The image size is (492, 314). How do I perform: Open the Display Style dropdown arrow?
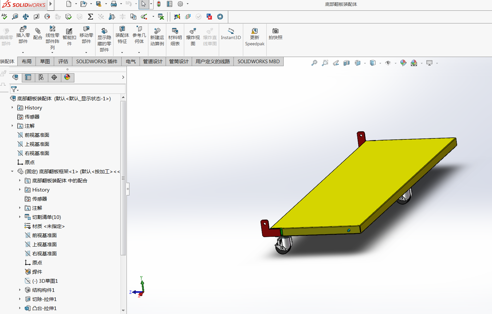pyautogui.click(x=380, y=63)
